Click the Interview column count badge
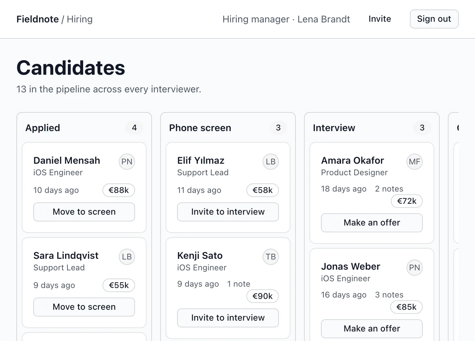The height and width of the screenshot is (341, 475). pyautogui.click(x=422, y=128)
